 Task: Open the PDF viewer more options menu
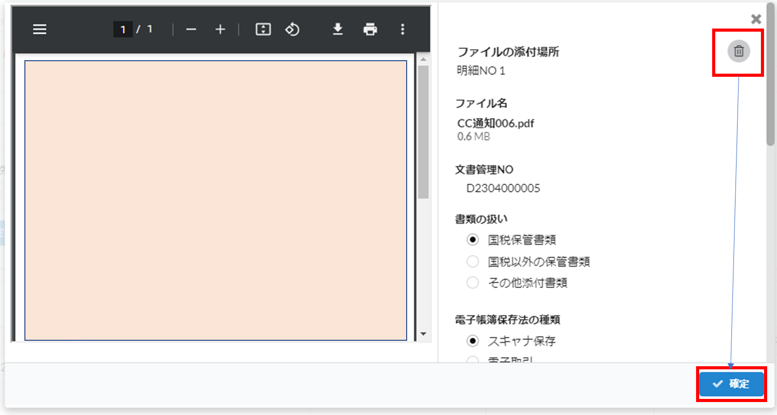pos(403,30)
